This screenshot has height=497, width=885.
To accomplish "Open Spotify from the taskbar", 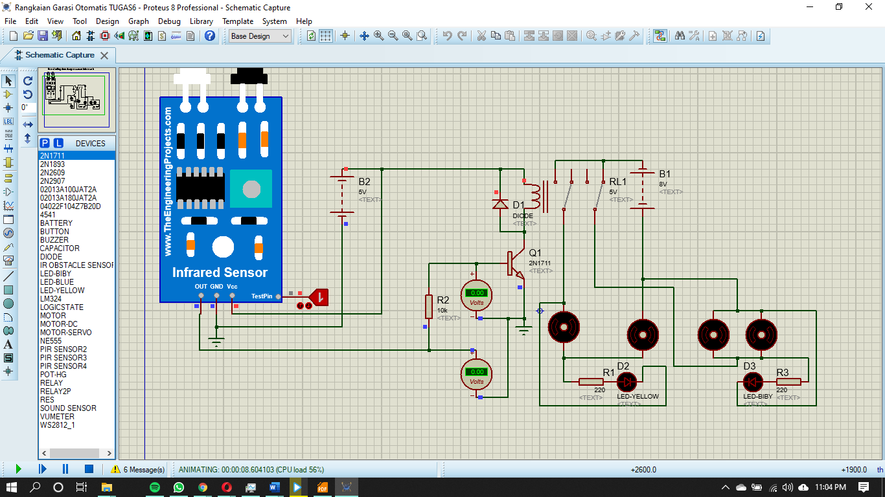I will pos(155,487).
